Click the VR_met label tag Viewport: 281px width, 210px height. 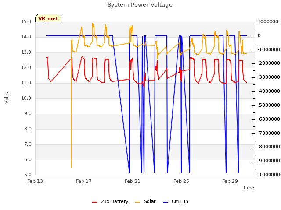(x=48, y=18)
